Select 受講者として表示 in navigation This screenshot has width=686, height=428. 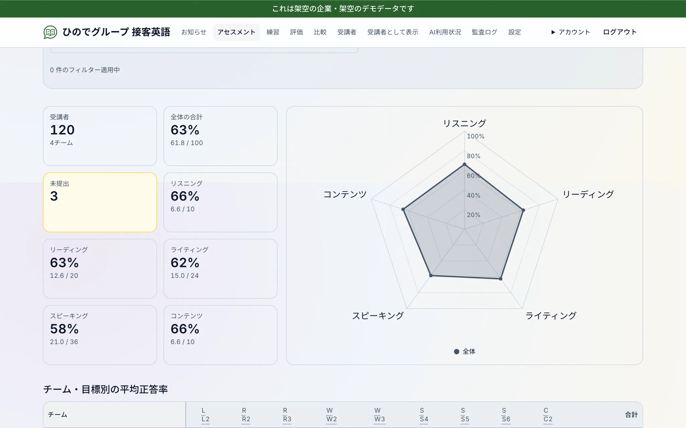(393, 32)
